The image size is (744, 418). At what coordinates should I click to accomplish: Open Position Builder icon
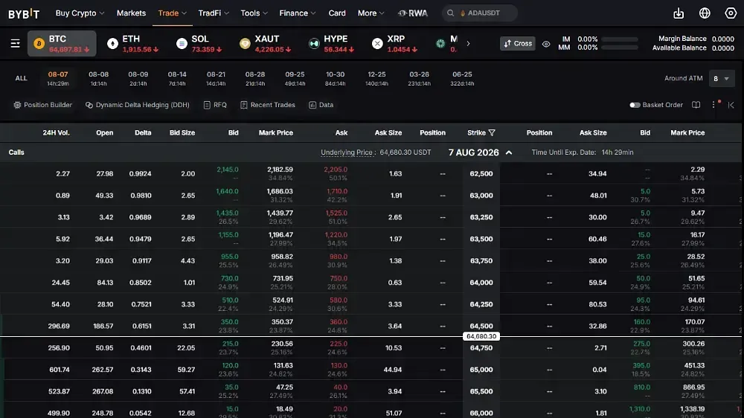click(x=17, y=105)
